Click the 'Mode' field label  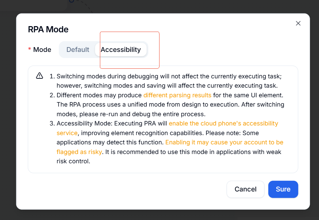42,49
